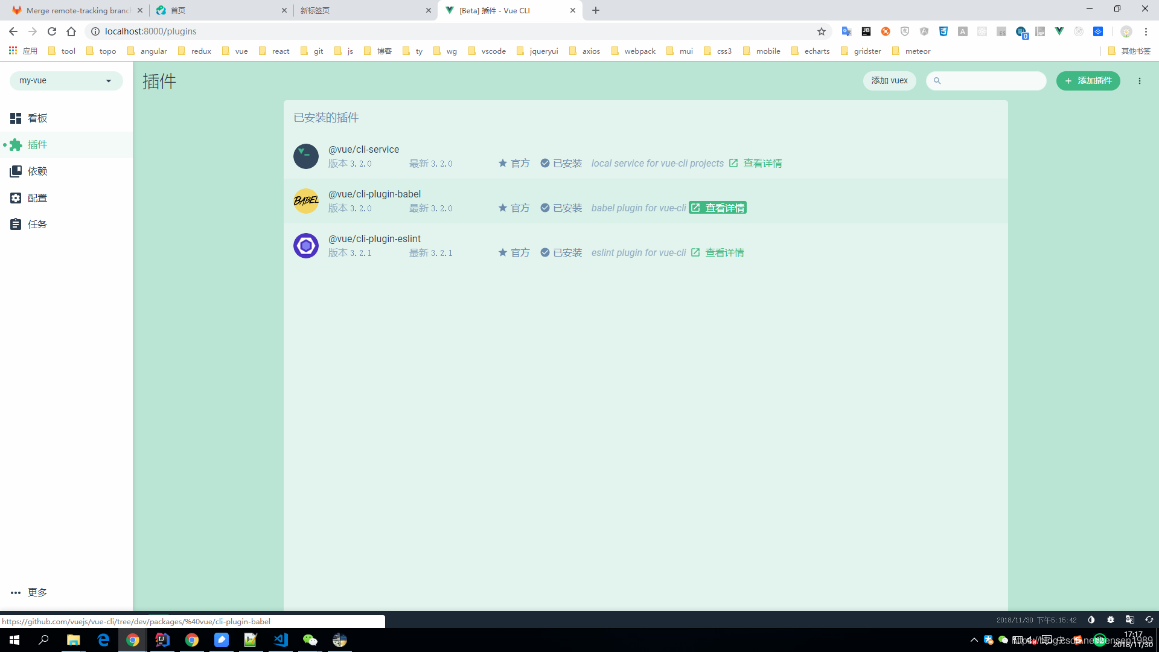Image resolution: width=1159 pixels, height=652 pixels.
Task: Click the refresh icon in status bar
Action: point(1149,620)
